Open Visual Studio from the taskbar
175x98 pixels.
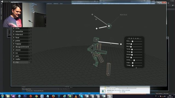(13, 96)
